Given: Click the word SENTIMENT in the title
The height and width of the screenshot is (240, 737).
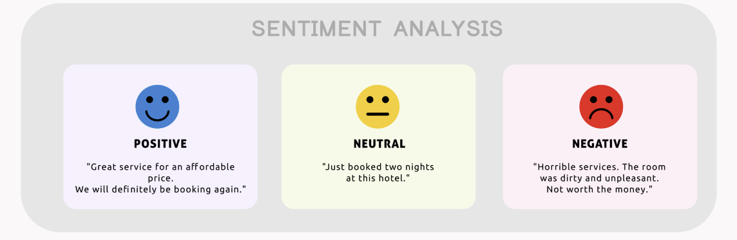Looking at the screenshot, I should 316,29.
